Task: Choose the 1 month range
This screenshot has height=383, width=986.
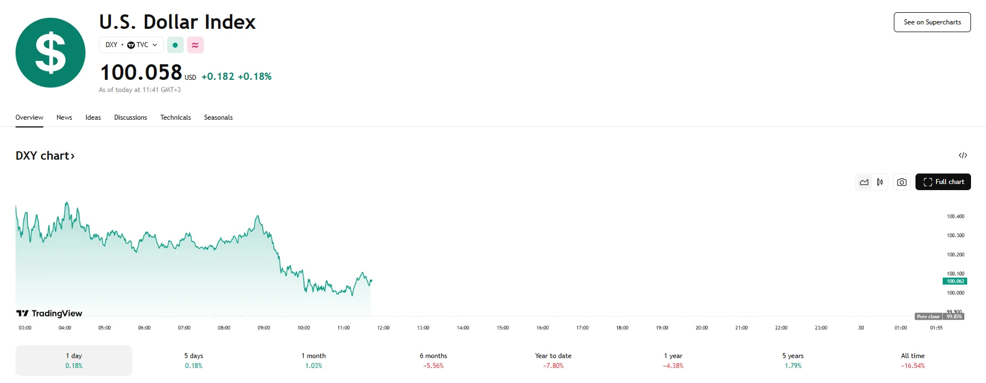Action: pos(314,360)
